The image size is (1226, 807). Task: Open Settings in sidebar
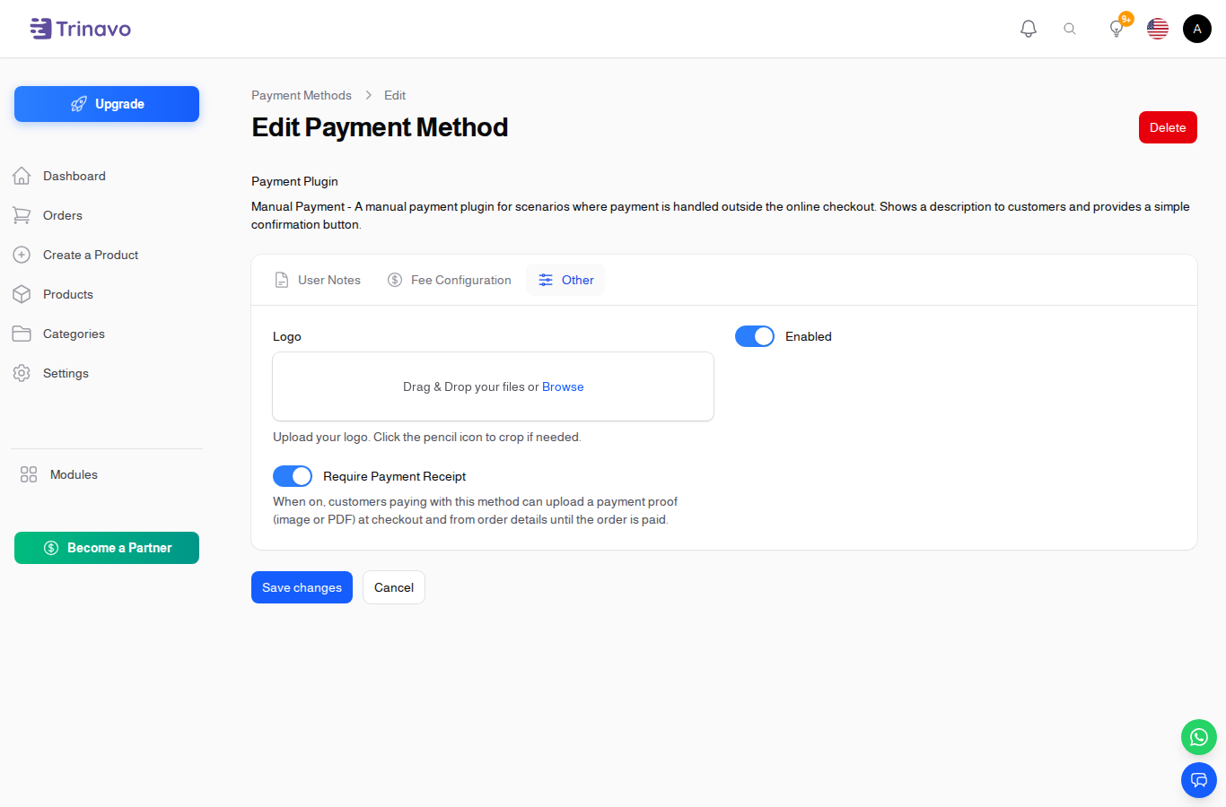[x=66, y=373]
